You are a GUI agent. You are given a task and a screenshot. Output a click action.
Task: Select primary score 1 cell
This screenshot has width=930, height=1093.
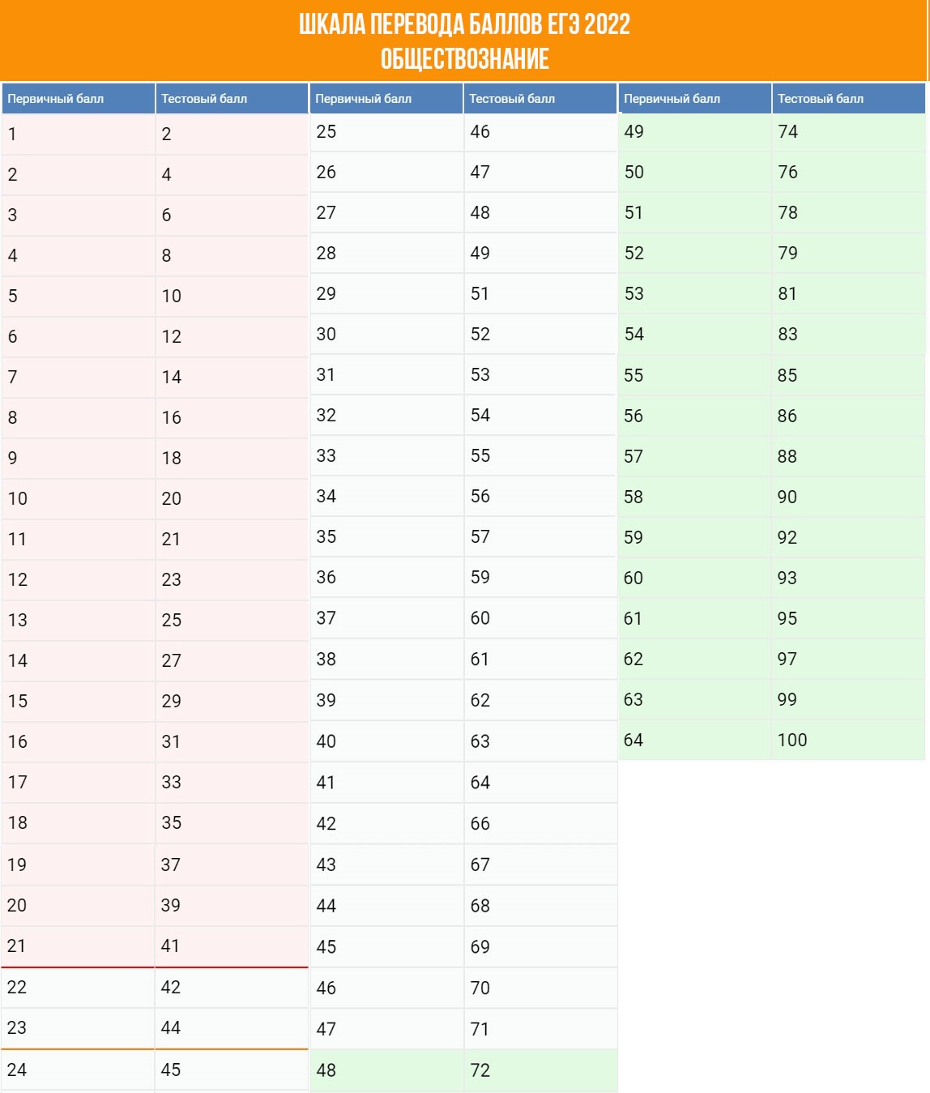click(x=78, y=134)
